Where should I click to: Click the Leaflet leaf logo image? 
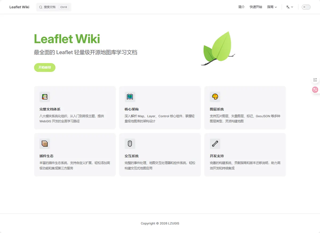click(218, 48)
